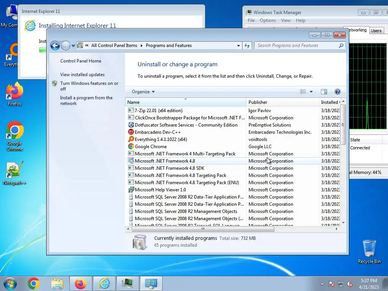This screenshot has height=291, width=388.
Task: Click the Forward navigation arrow button
Action: coord(66,45)
